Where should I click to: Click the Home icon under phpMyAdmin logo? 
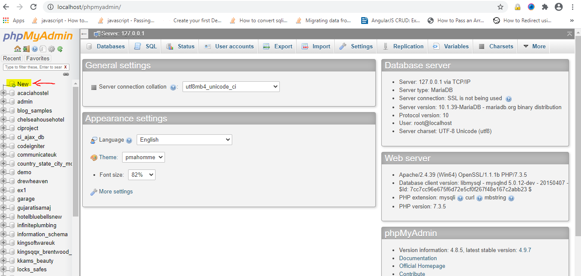pos(17,49)
